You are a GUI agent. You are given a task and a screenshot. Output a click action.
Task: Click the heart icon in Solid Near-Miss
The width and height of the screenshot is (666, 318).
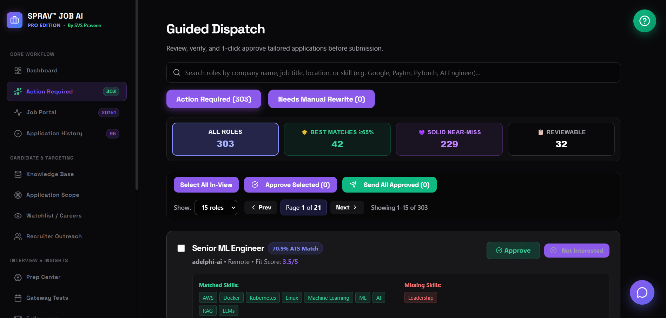pyautogui.click(x=422, y=132)
